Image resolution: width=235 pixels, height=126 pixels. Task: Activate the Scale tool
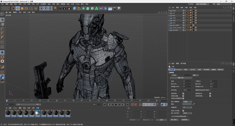coord(22,8)
